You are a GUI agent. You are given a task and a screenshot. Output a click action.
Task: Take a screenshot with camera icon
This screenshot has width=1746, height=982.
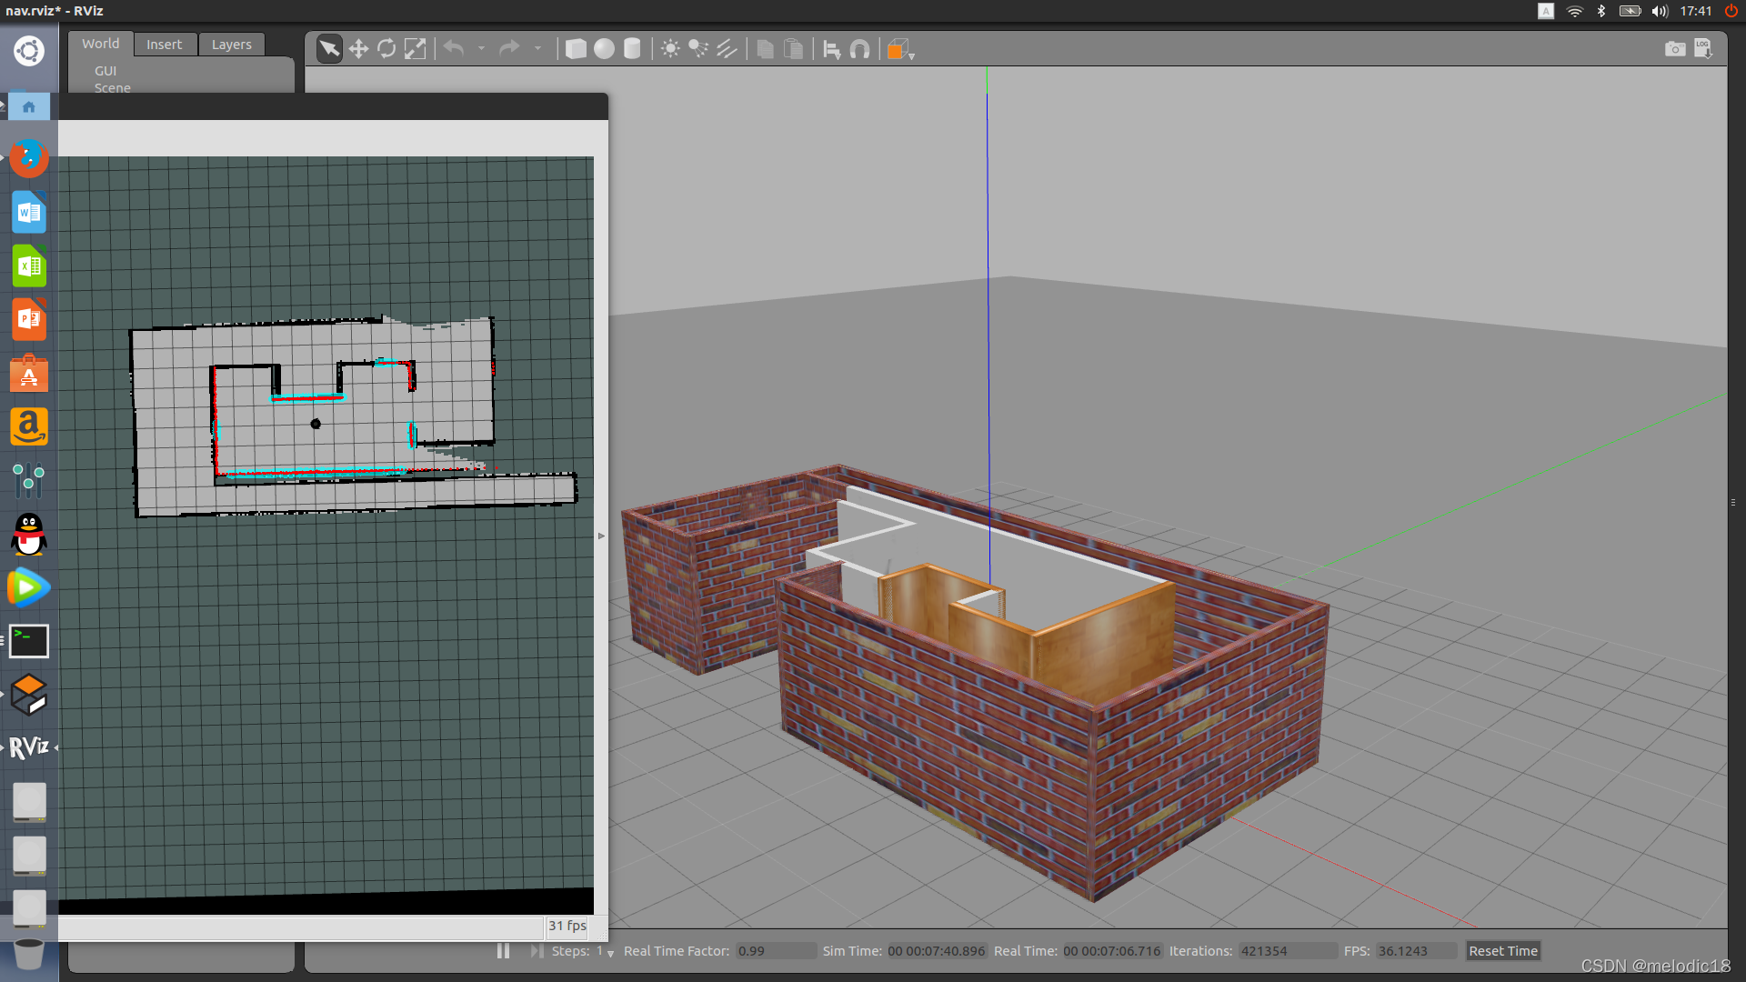coord(1675,49)
